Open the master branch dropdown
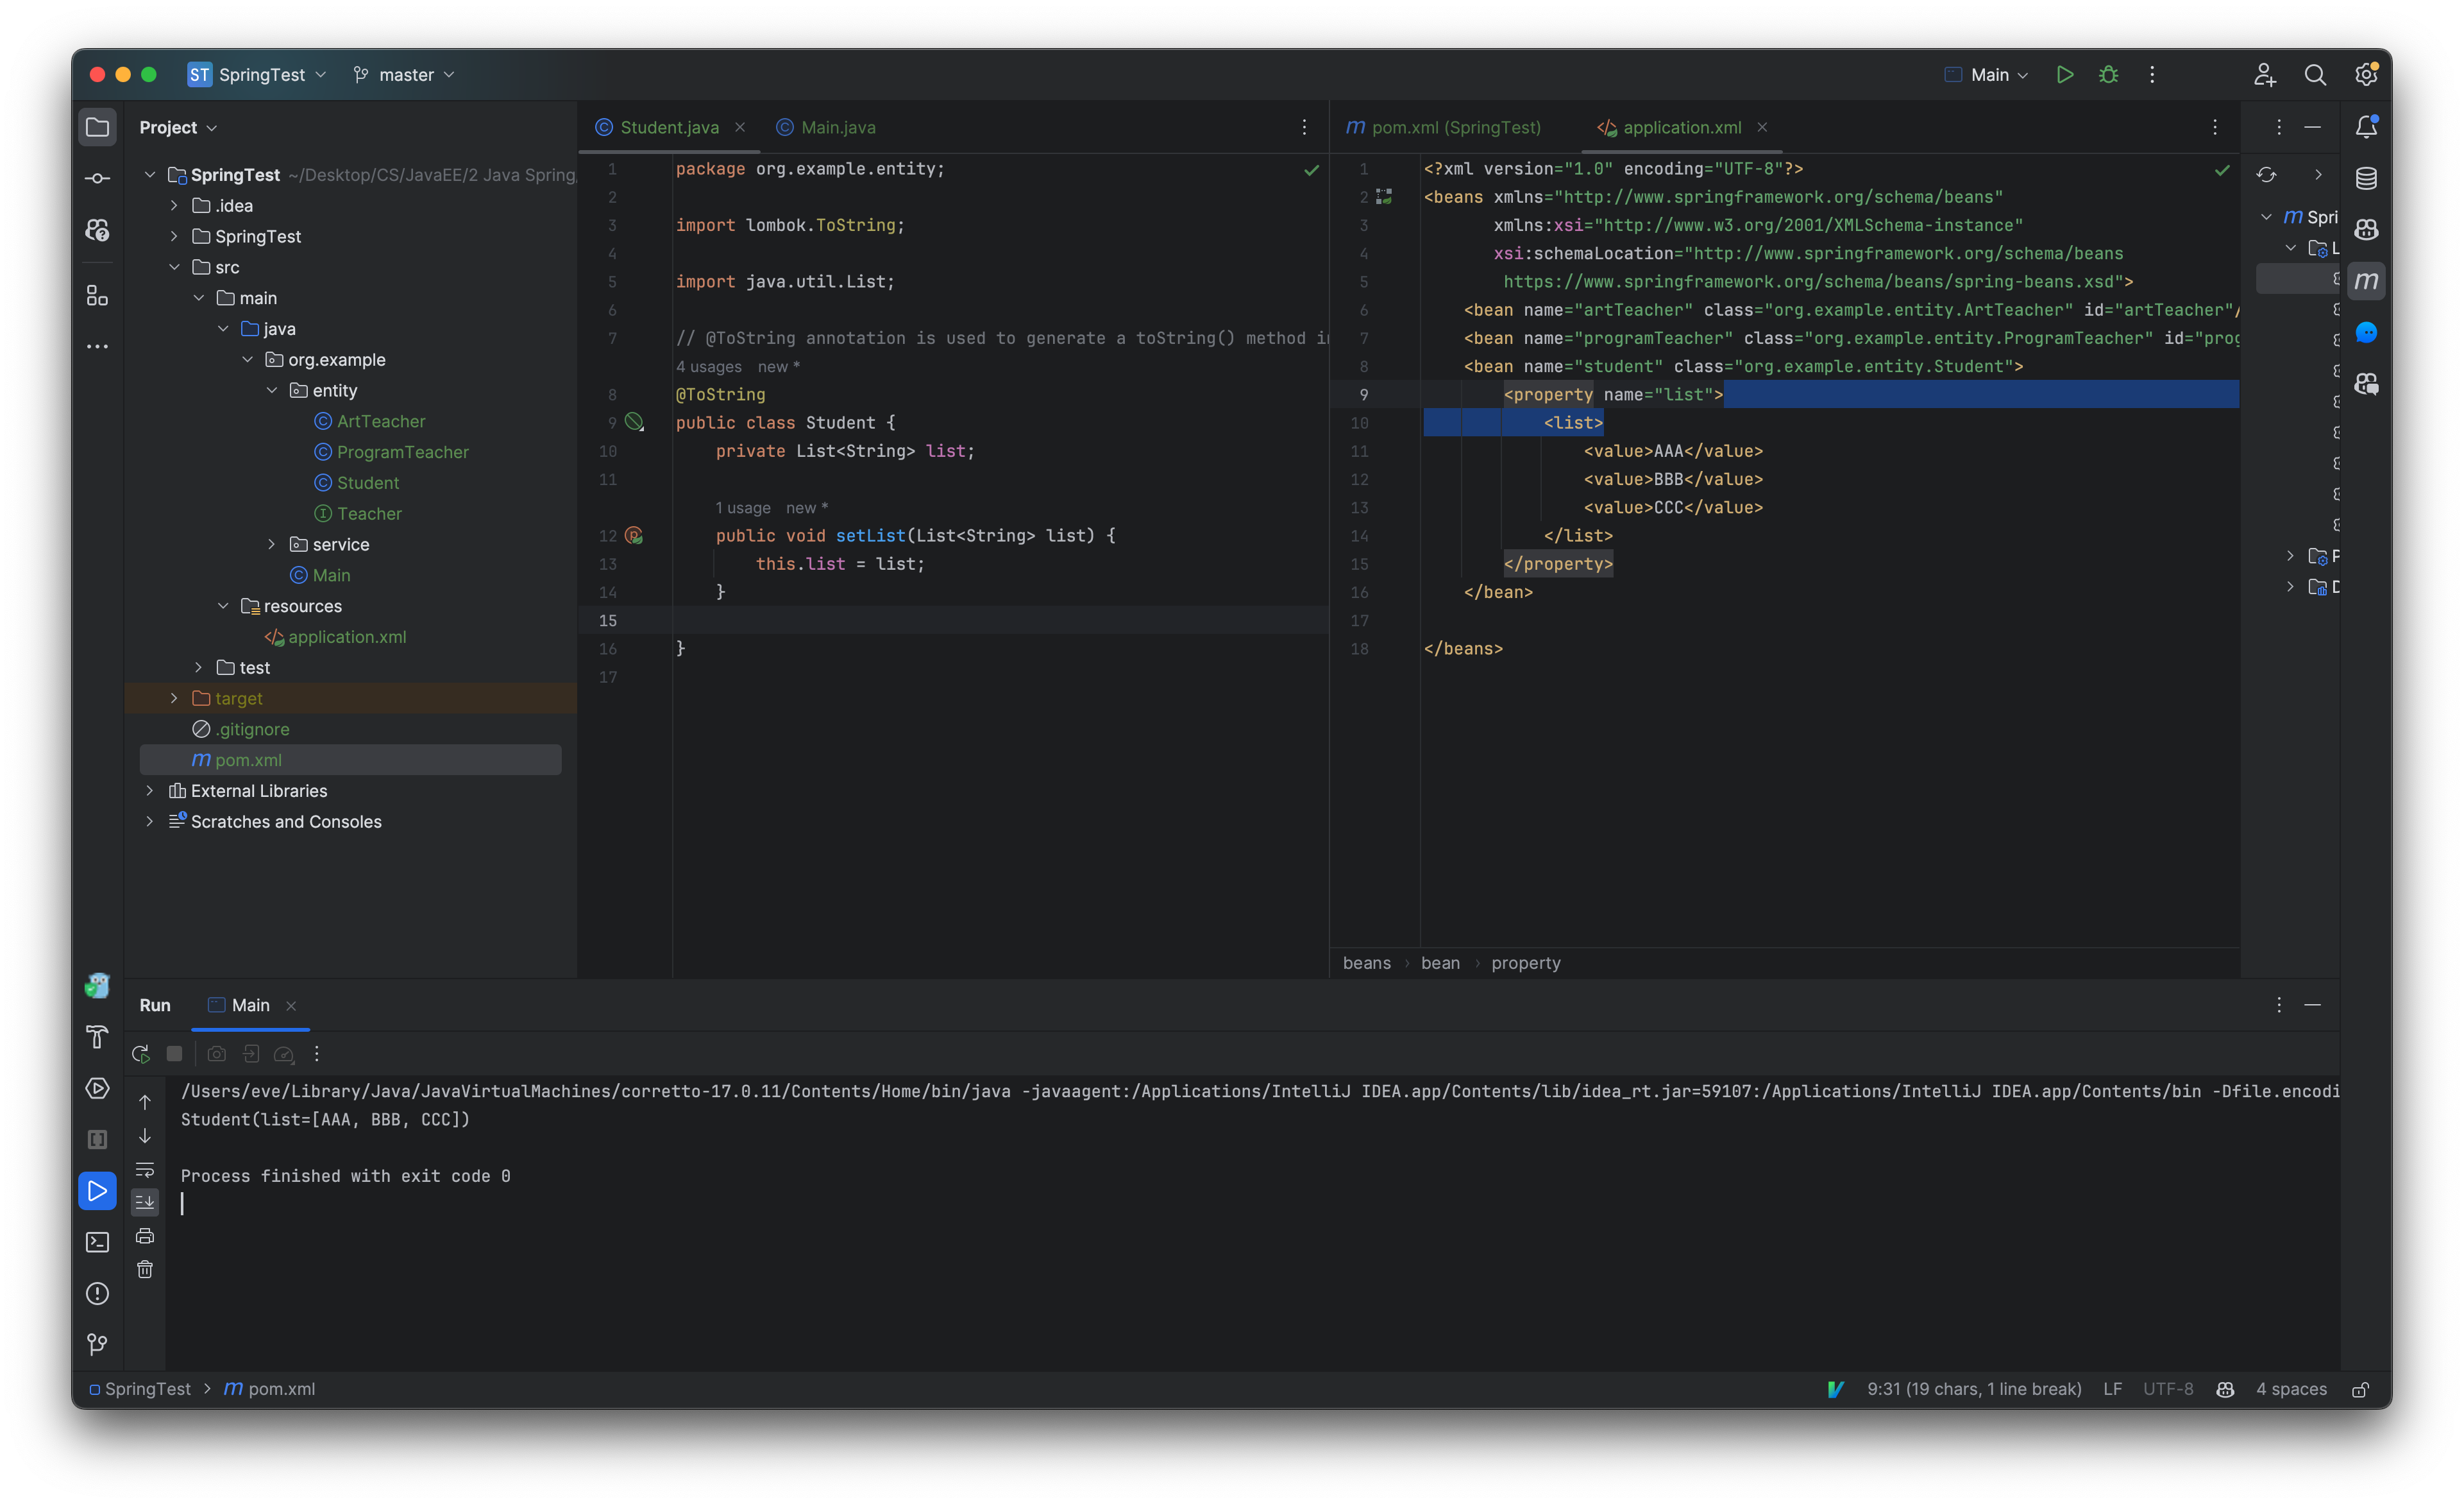Viewport: 2464px width, 1504px height. (x=404, y=75)
